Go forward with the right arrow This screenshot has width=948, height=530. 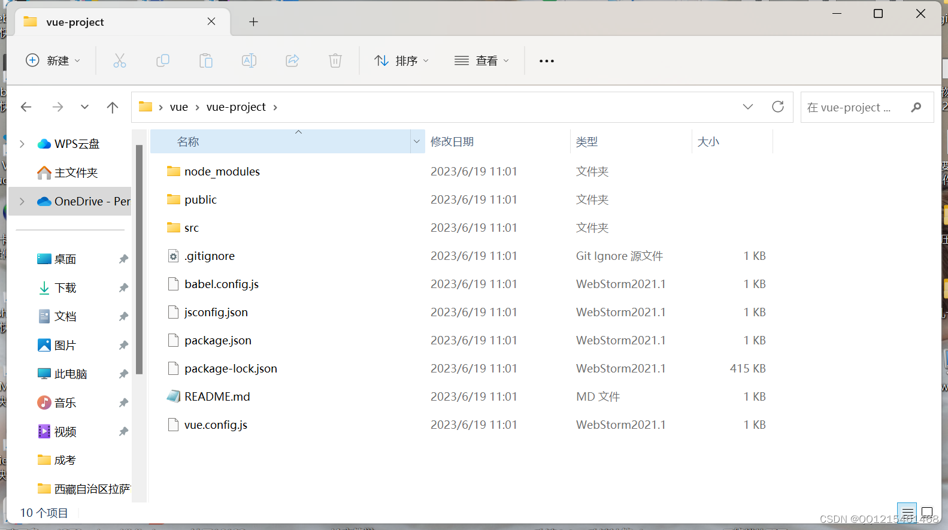(57, 107)
